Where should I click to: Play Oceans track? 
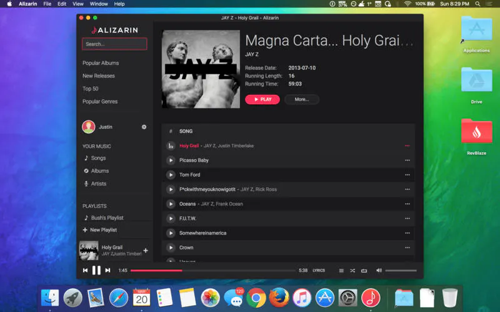tap(171, 204)
